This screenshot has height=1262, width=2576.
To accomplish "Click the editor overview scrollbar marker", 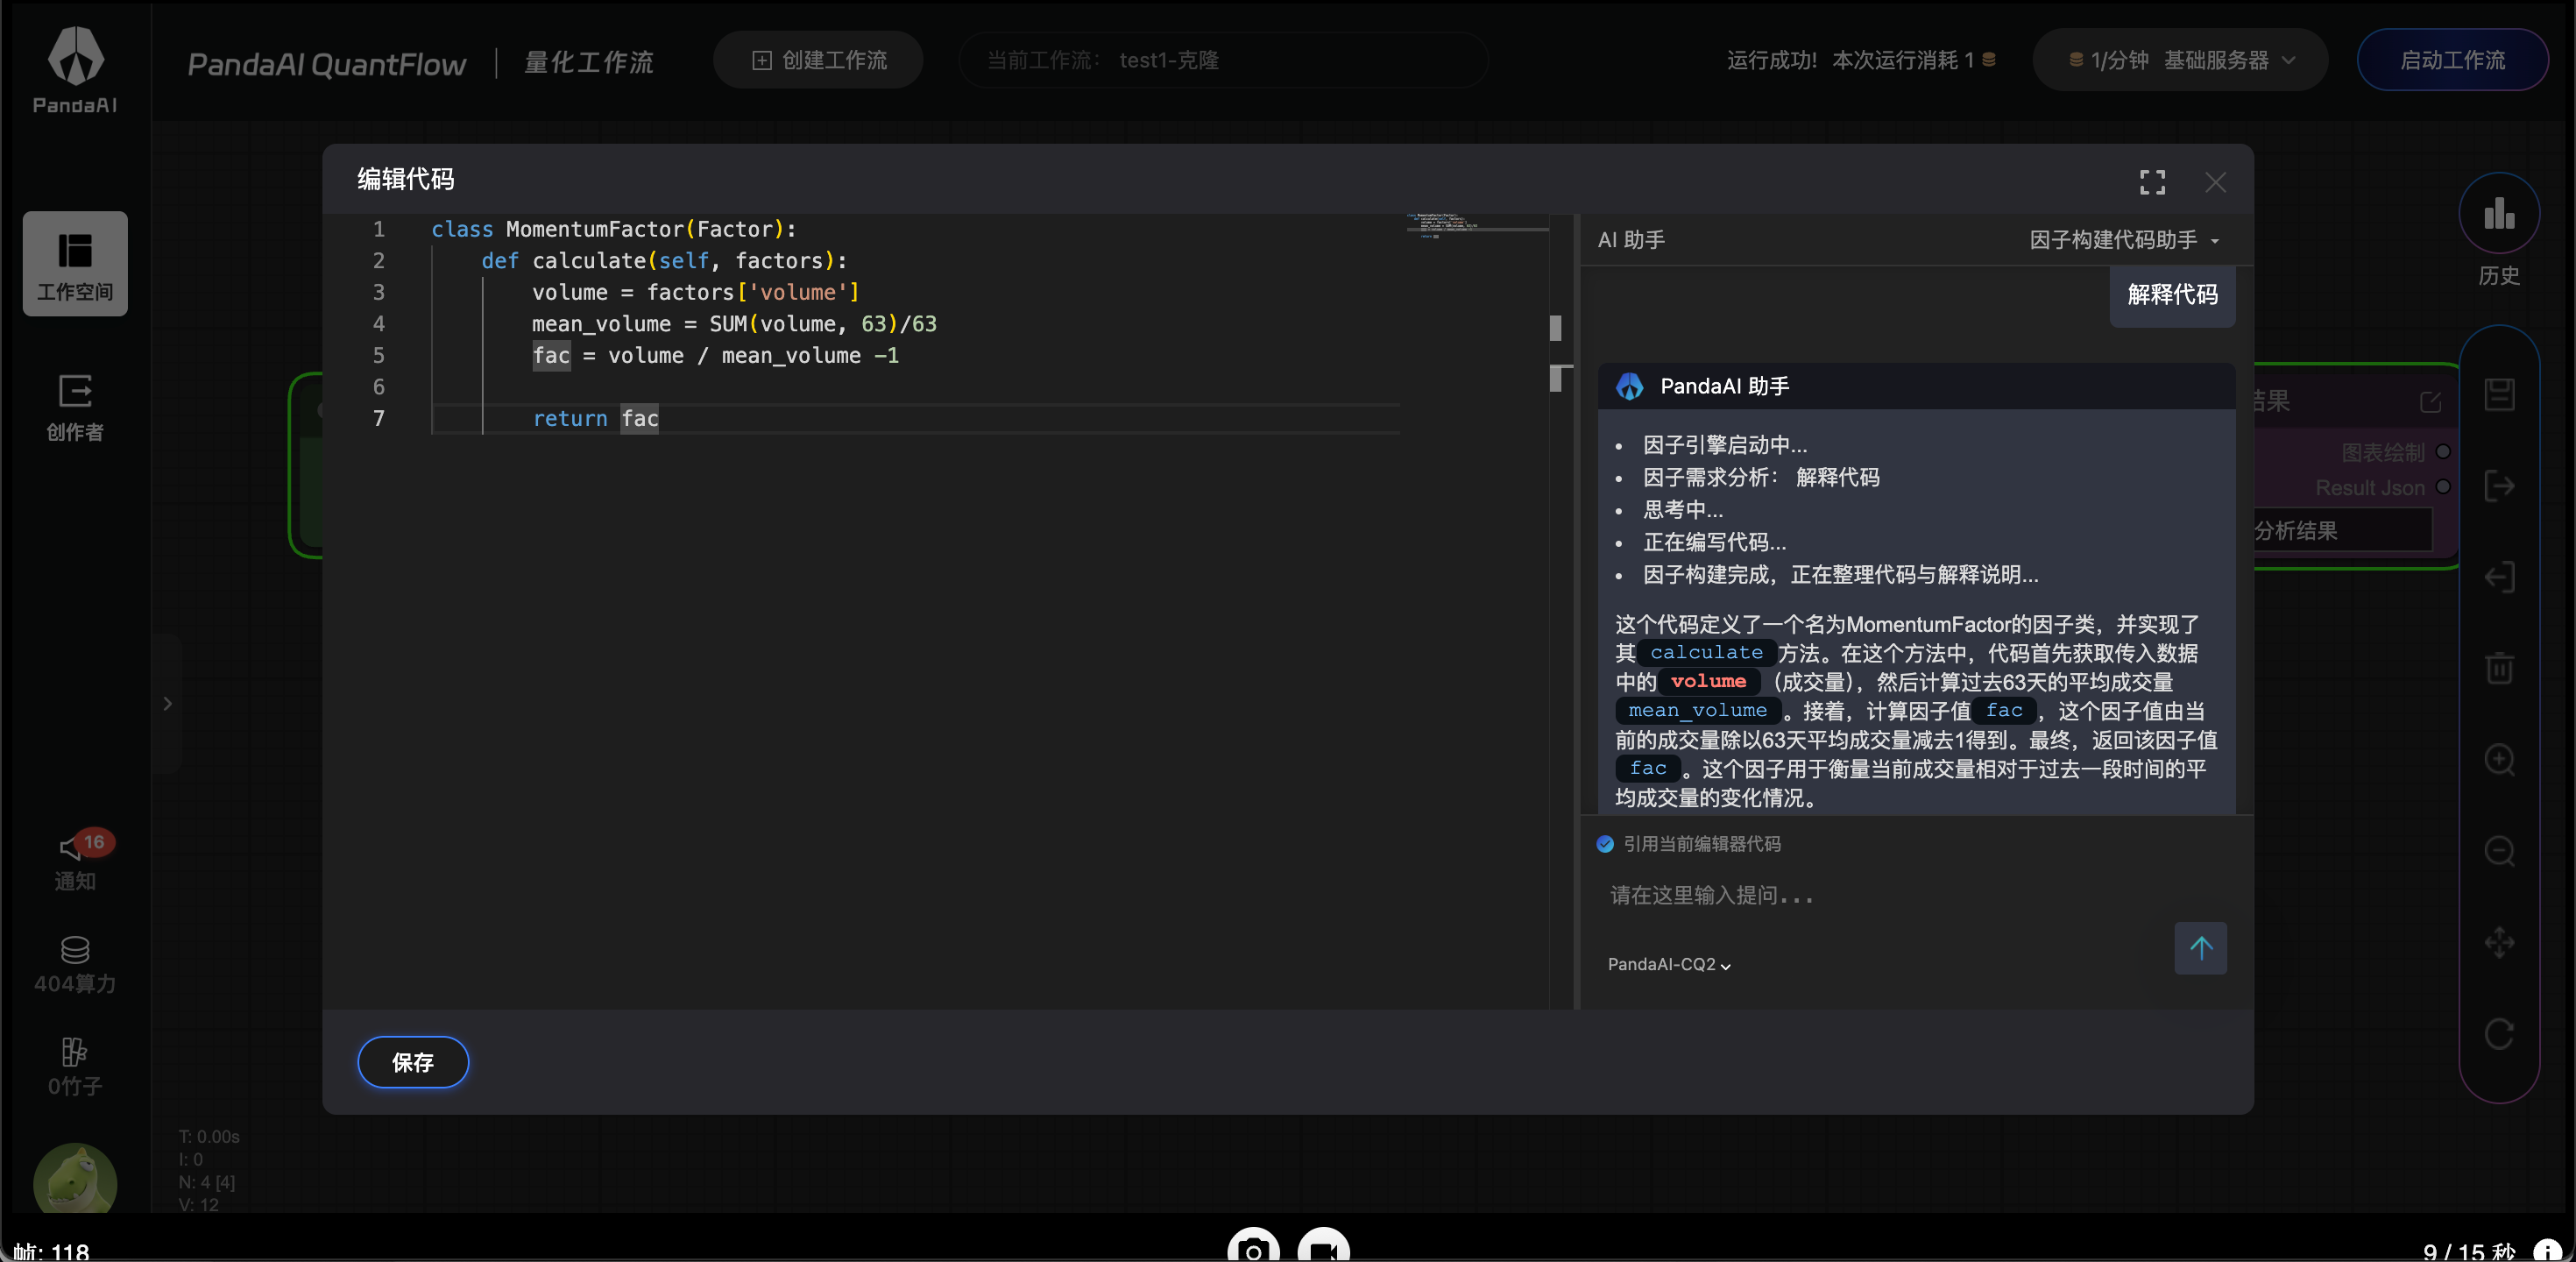I will click(x=1555, y=328).
